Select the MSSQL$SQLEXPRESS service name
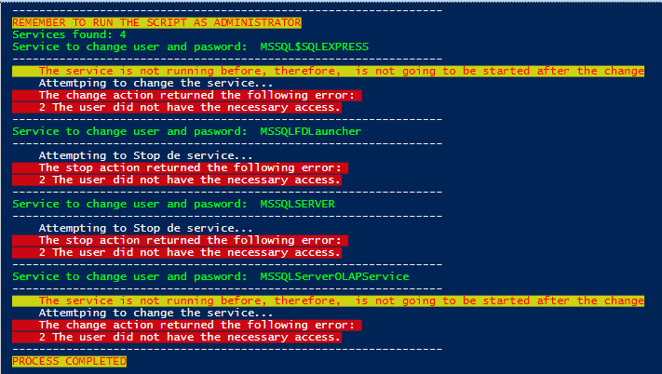Screen dimensions: 662x374 (315, 47)
